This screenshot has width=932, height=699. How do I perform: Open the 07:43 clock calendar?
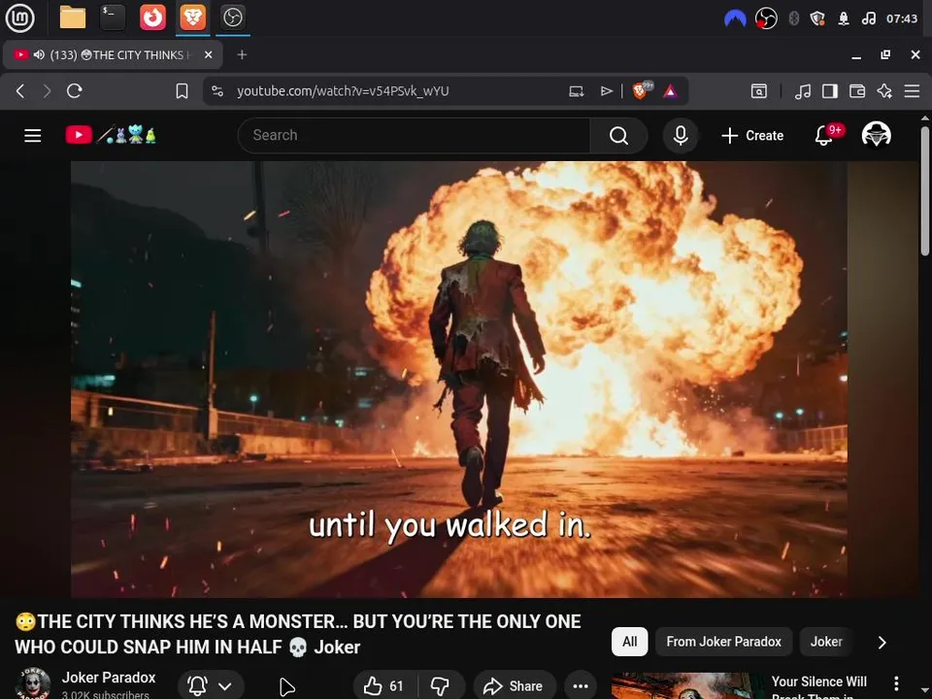902,18
